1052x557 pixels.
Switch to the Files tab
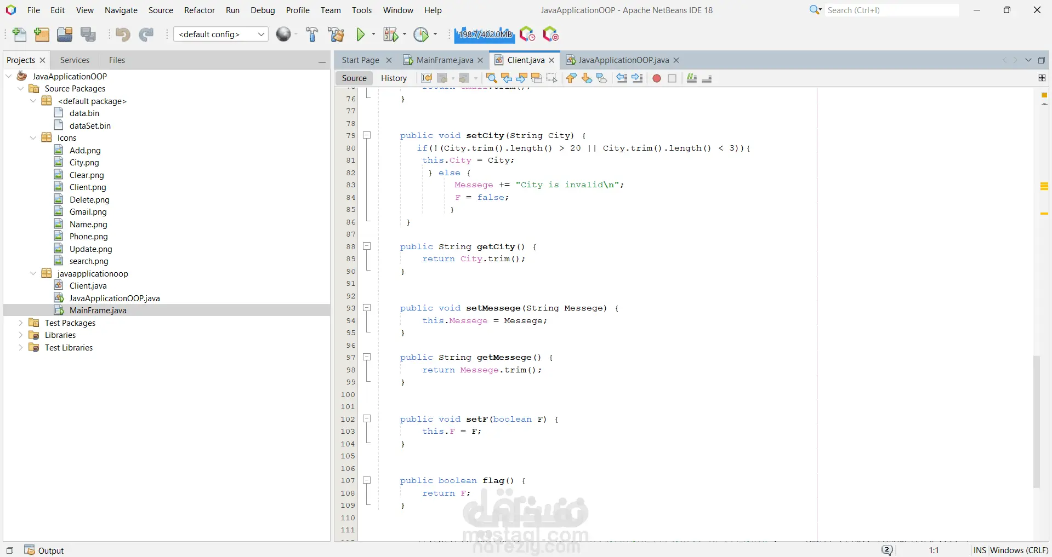(117, 60)
